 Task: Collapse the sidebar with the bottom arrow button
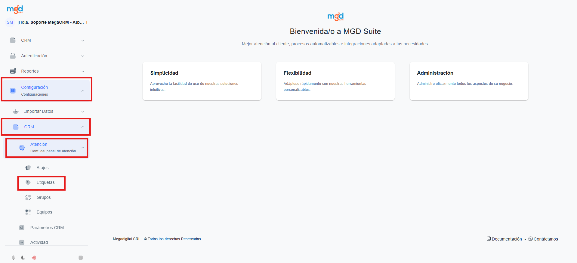tap(81, 258)
